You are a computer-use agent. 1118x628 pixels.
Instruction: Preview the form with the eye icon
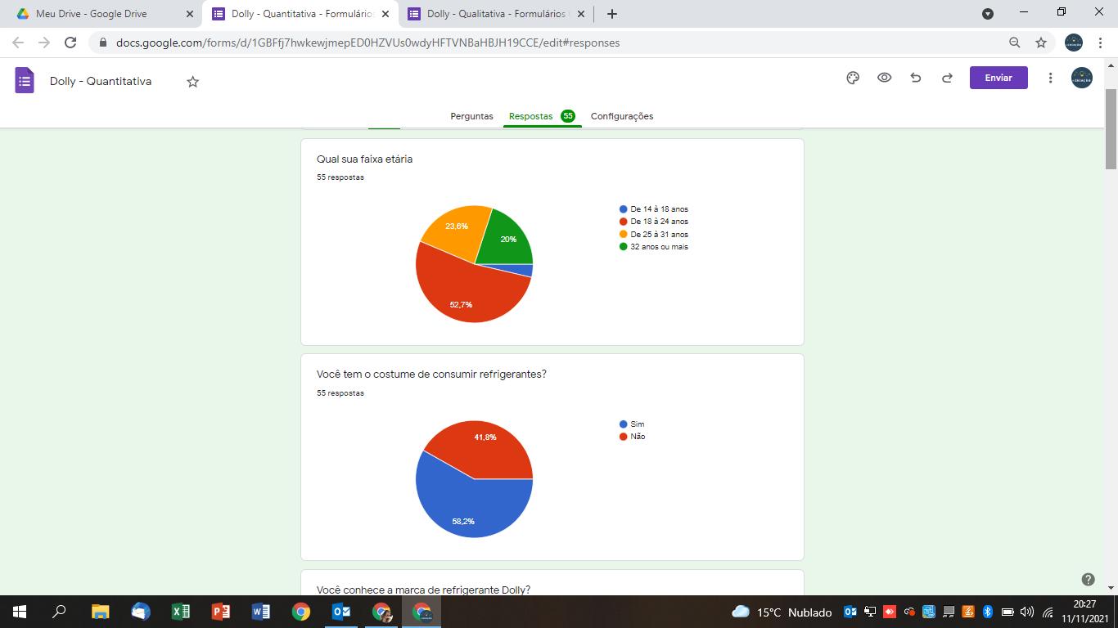click(x=884, y=78)
